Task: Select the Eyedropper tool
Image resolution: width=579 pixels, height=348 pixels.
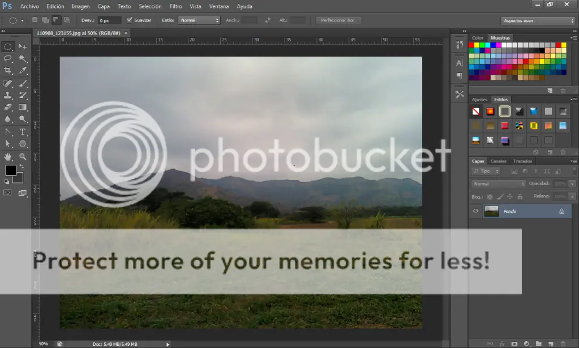Action: pos(23,70)
